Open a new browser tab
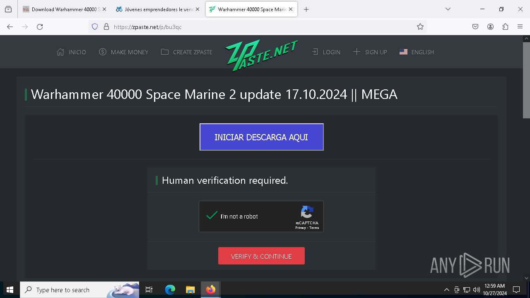 point(306,9)
